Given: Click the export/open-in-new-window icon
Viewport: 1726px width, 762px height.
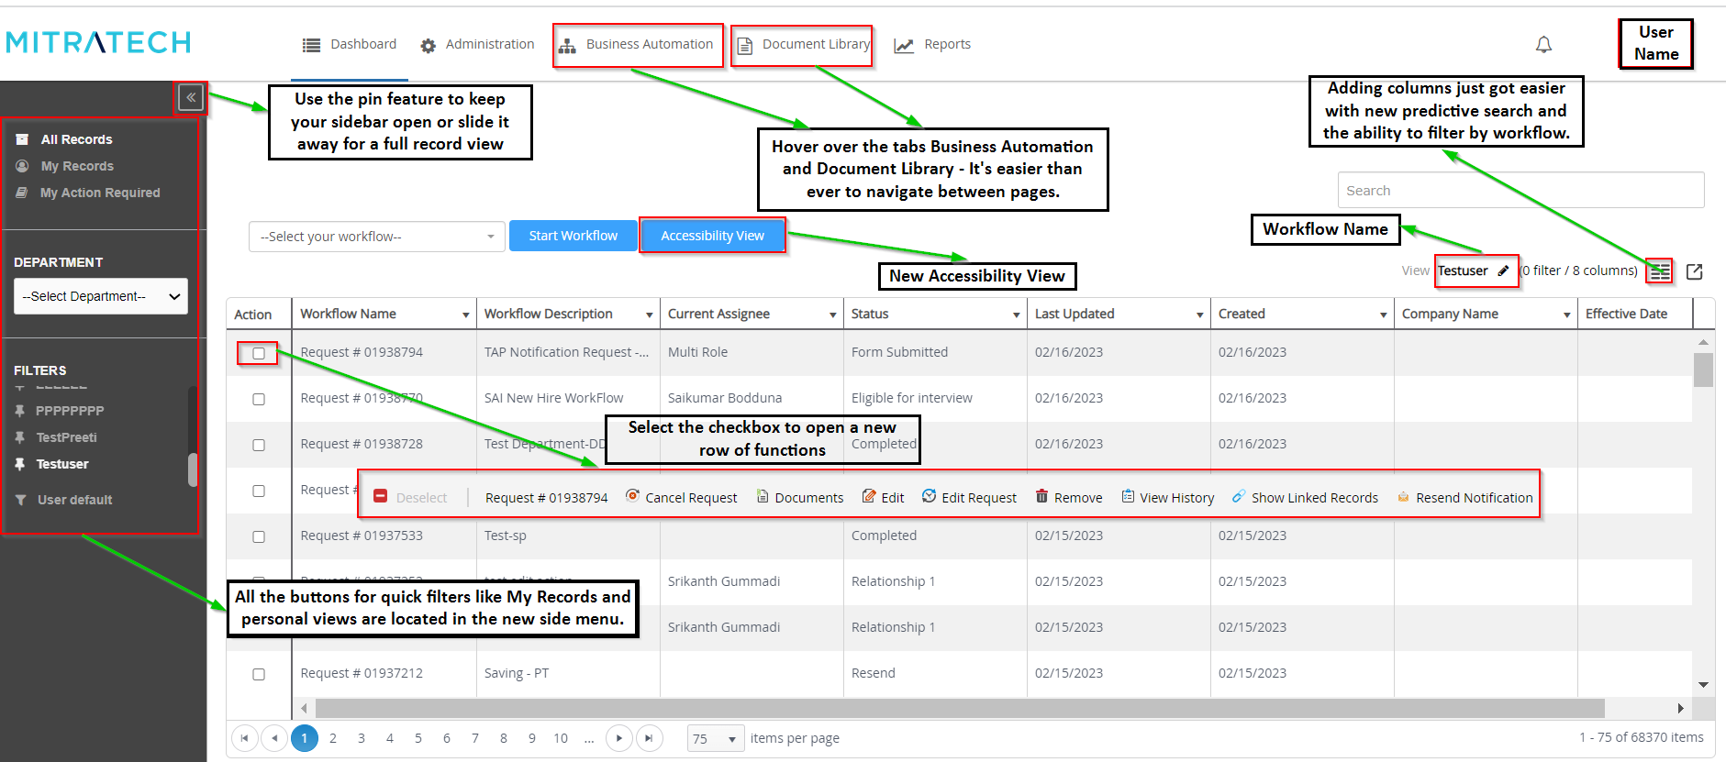Looking at the screenshot, I should 1695,271.
